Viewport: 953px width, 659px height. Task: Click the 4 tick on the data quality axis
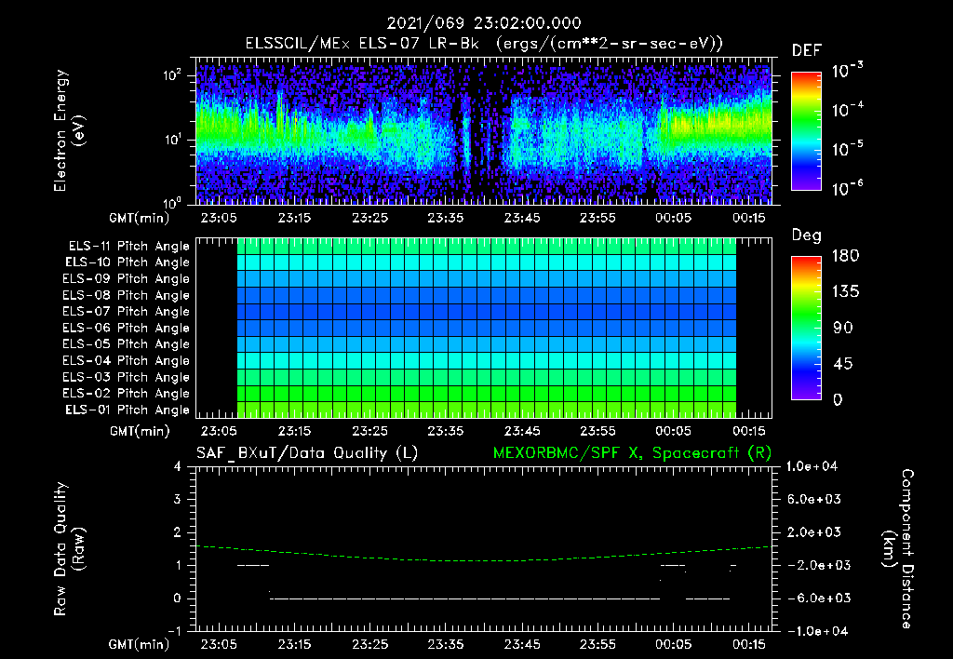(178, 466)
